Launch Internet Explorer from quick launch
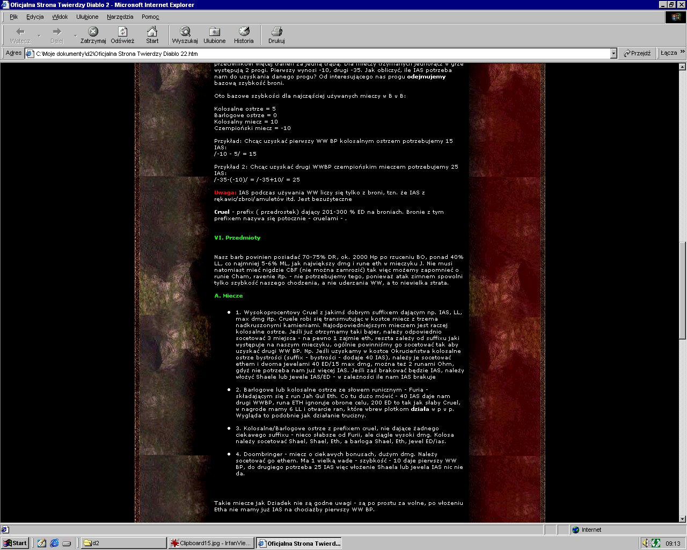 click(x=54, y=543)
